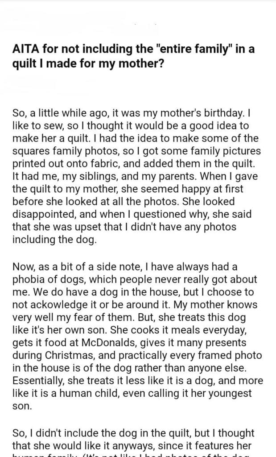
Task: Click the post title starting with AITA
Action: [x=134, y=56]
